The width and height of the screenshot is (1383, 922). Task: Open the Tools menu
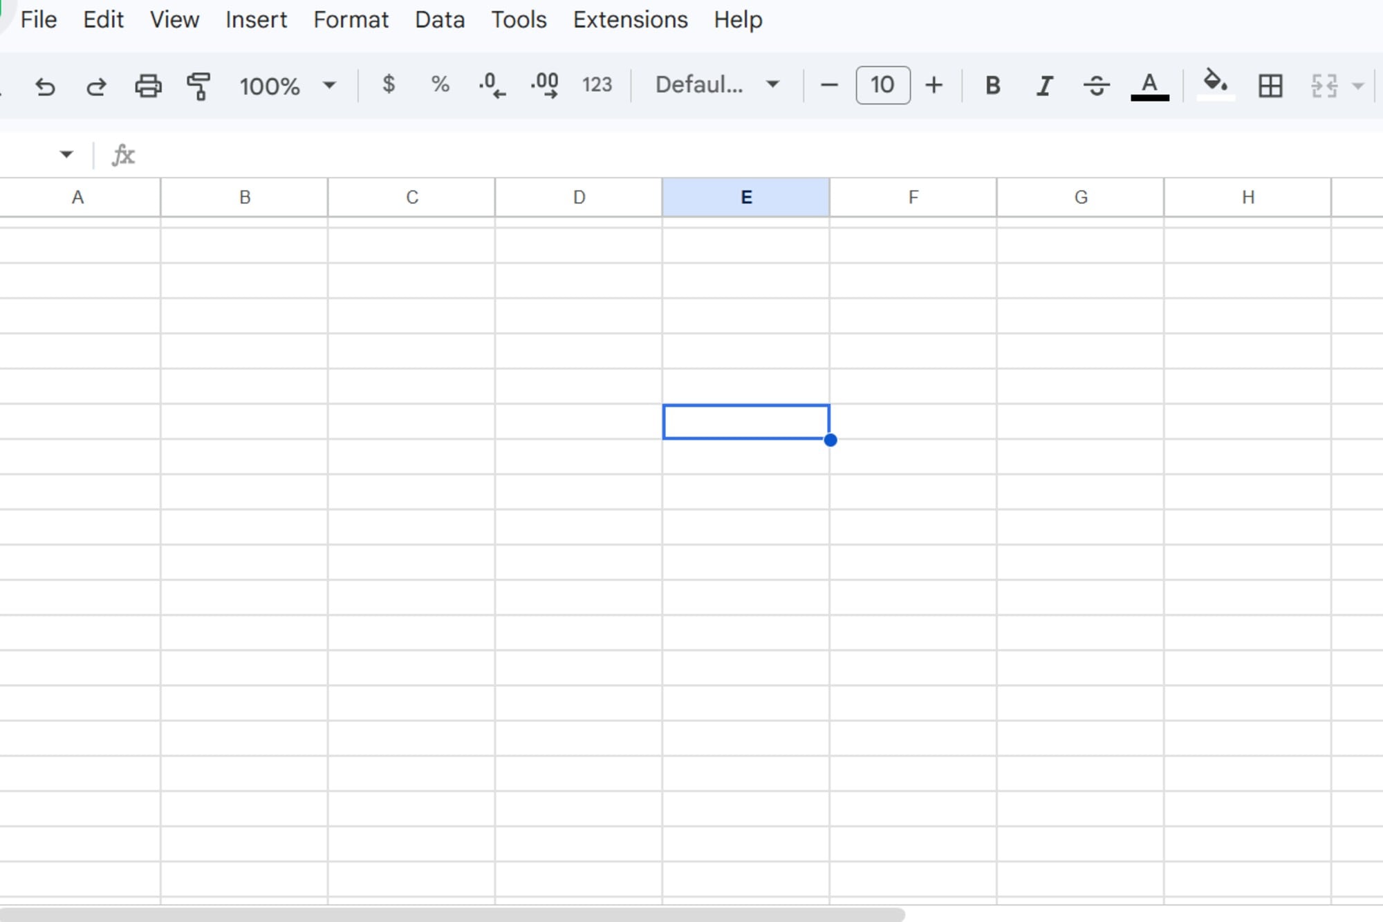click(519, 19)
